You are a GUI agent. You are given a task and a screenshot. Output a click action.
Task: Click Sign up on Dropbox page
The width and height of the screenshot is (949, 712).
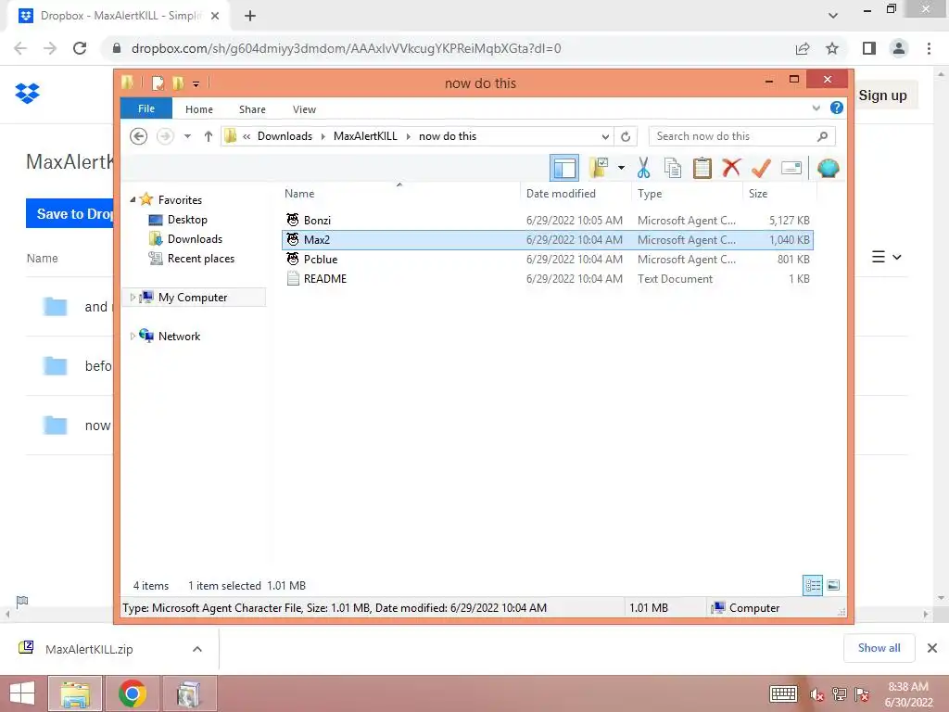click(x=882, y=95)
